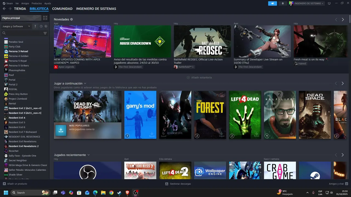The height and width of the screenshot is (197, 351).
Task: Click the Añadir un producto plus icon
Action: coord(4,184)
